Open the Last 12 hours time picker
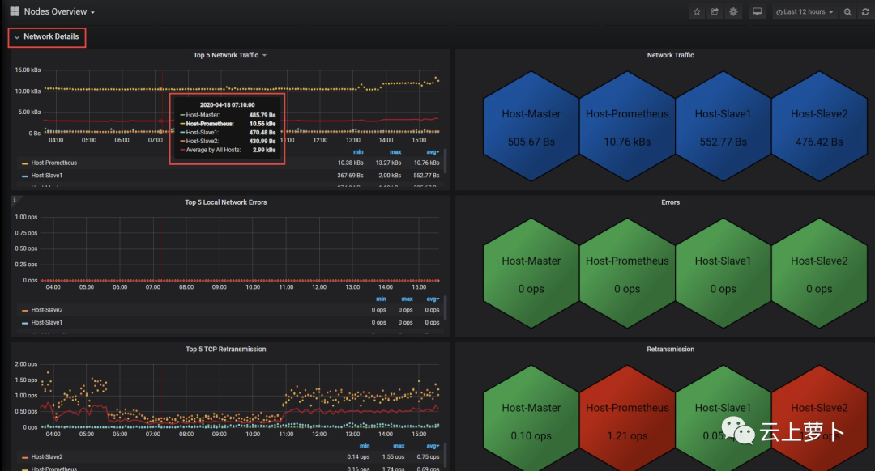 [x=805, y=11]
